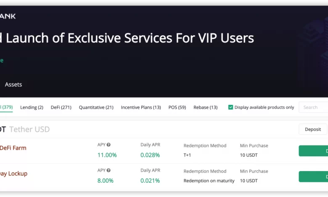Image resolution: width=328 pixels, height=197 pixels.
Task: Open the DeFi Farm product
Action: click(13, 148)
